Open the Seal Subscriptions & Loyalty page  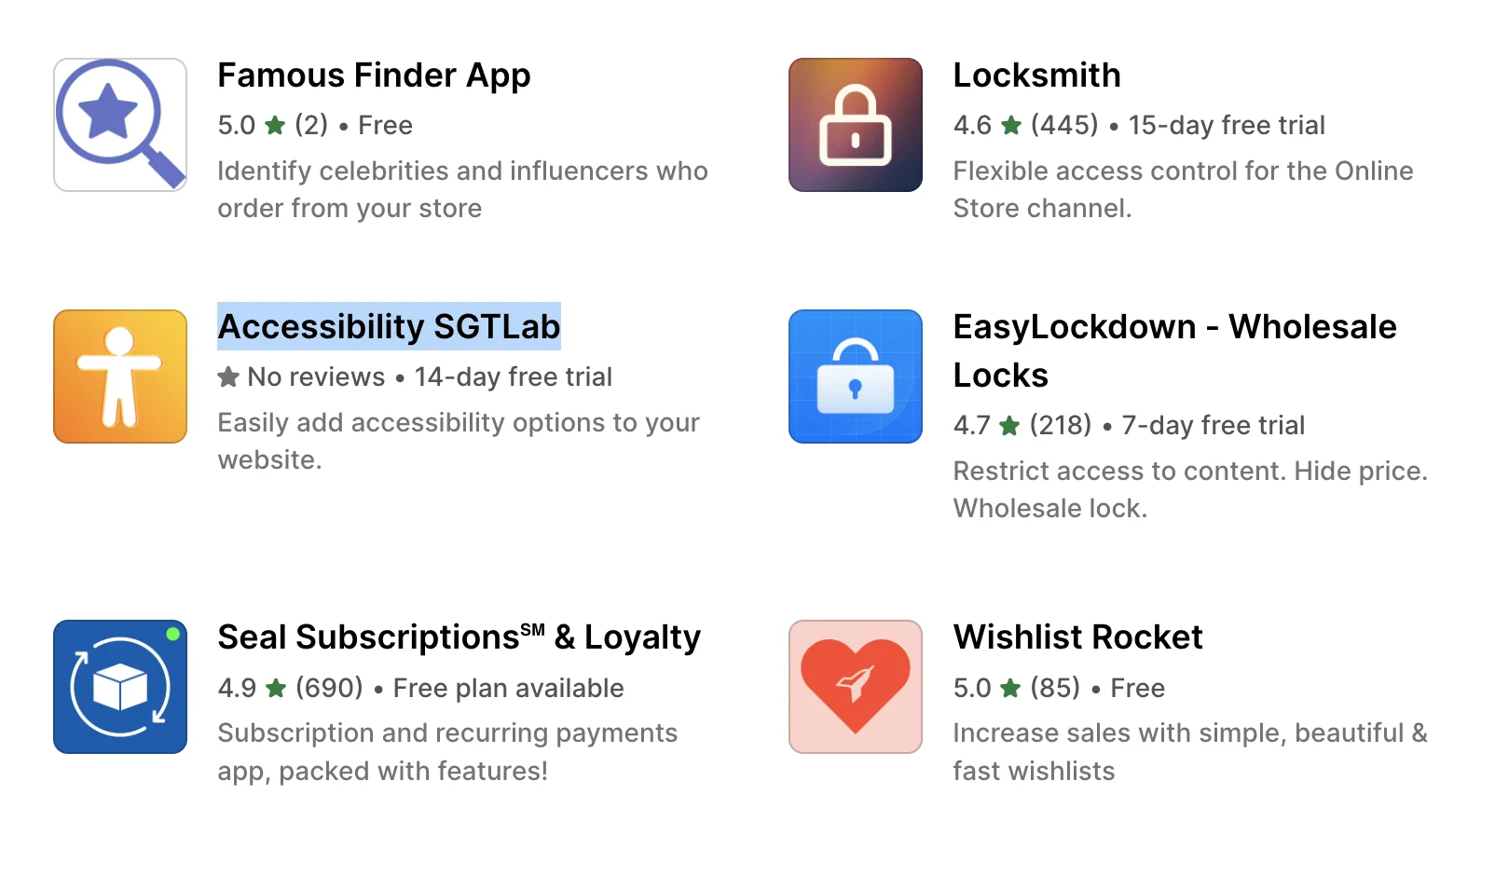point(458,637)
